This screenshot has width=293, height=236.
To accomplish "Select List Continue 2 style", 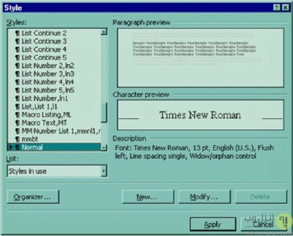I will pos(44,33).
